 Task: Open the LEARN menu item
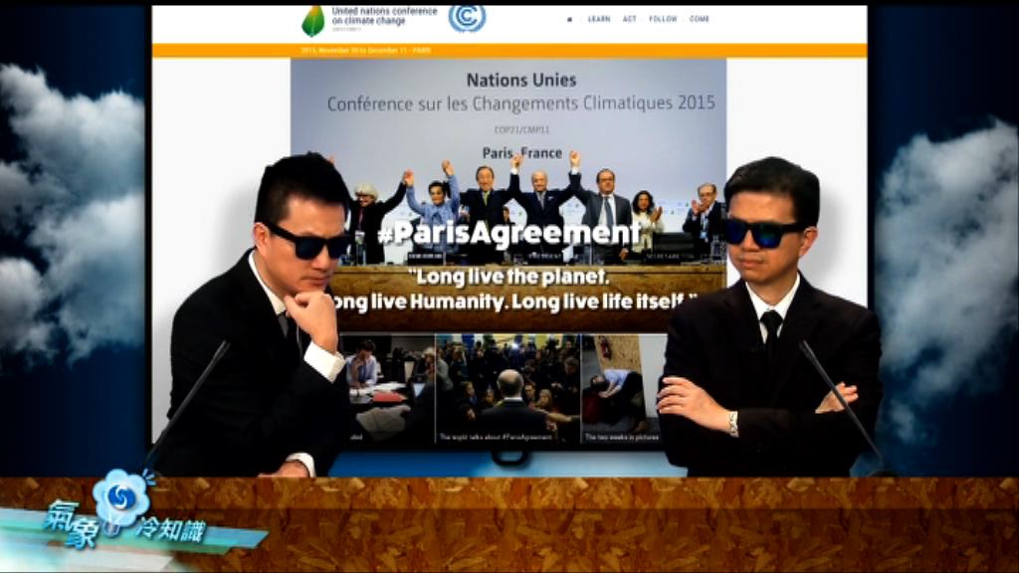pyautogui.click(x=598, y=19)
